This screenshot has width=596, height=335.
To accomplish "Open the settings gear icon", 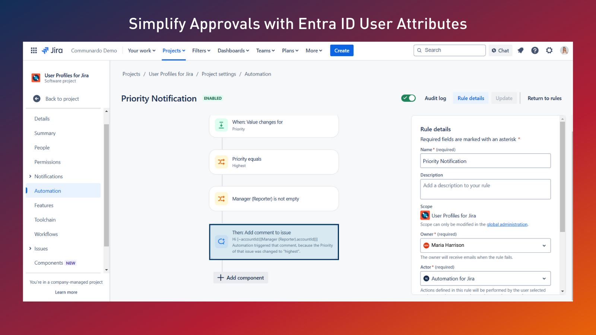I will pos(549,50).
